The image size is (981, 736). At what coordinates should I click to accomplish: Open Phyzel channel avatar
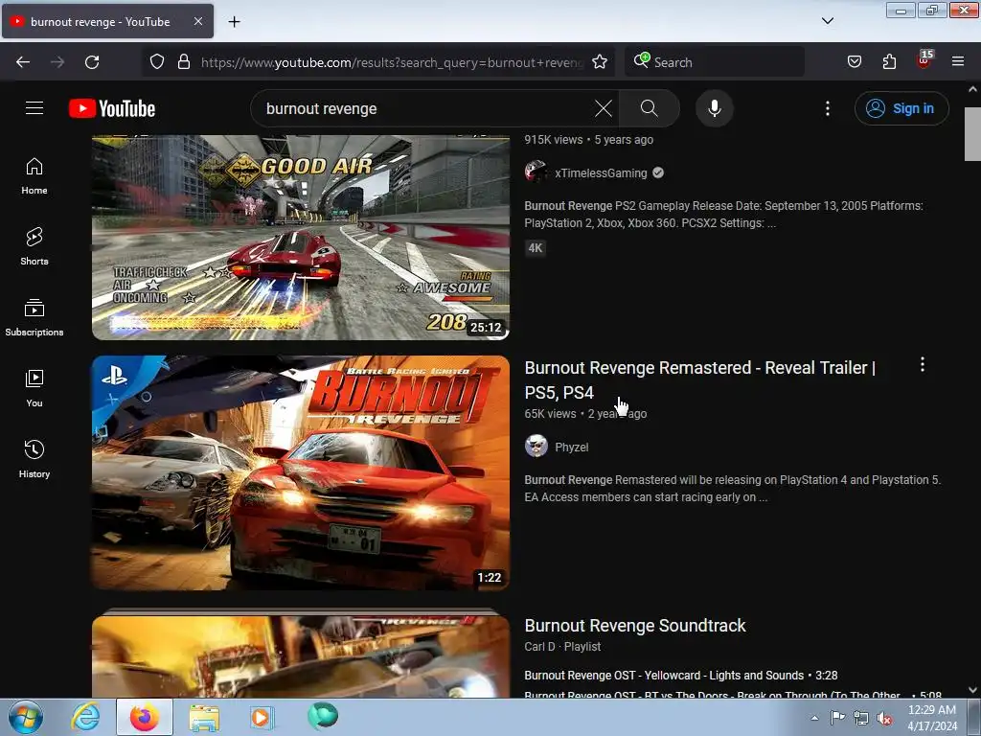[536, 447]
